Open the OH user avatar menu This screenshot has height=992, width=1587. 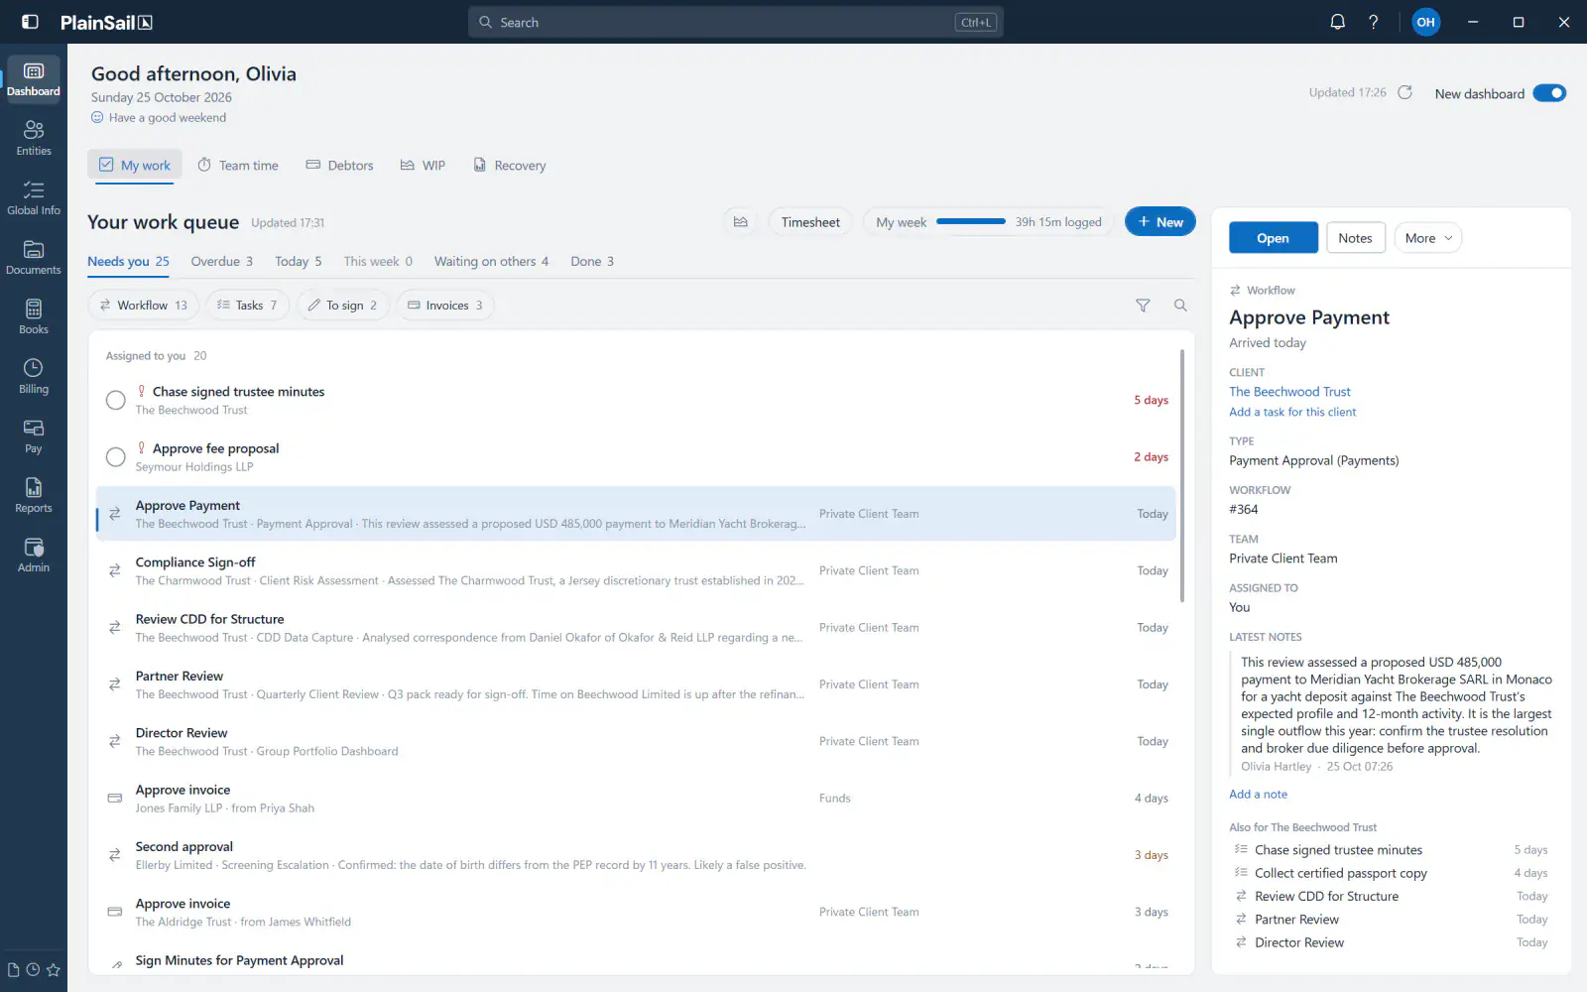point(1425,22)
